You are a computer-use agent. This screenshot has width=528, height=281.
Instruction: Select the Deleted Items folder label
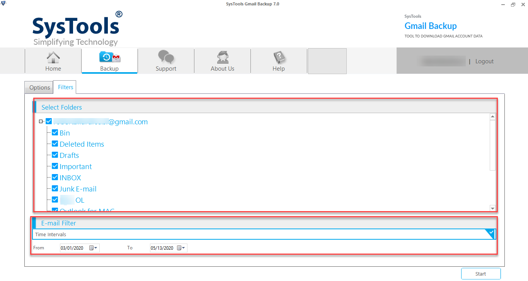click(82, 144)
